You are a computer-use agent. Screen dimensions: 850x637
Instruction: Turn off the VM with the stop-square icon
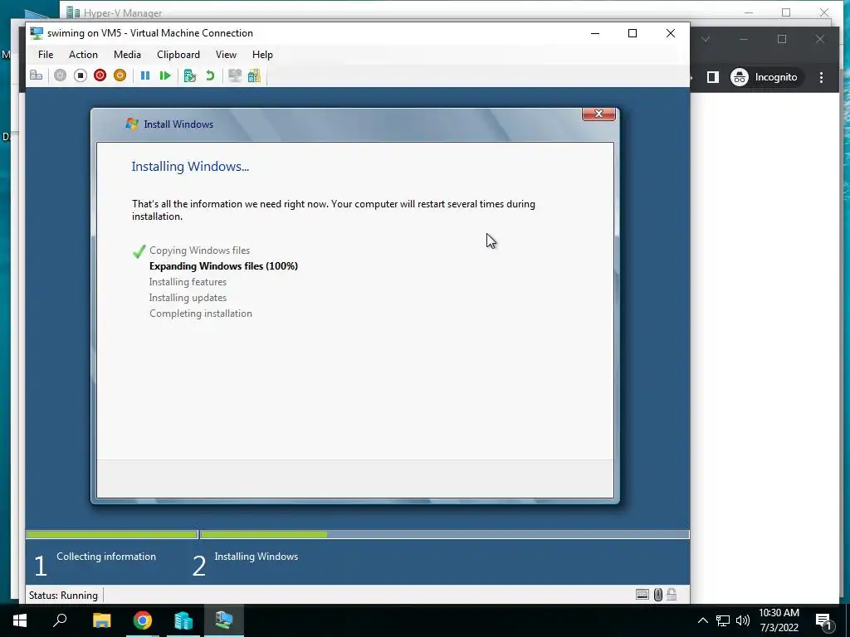[x=81, y=75]
